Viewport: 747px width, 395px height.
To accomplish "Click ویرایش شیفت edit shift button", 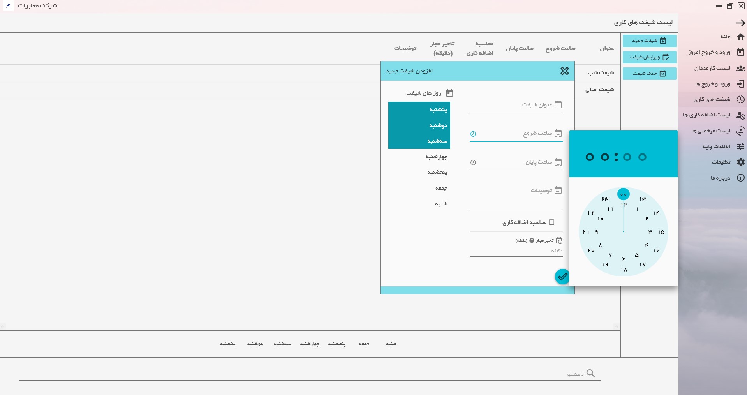I will click(649, 57).
